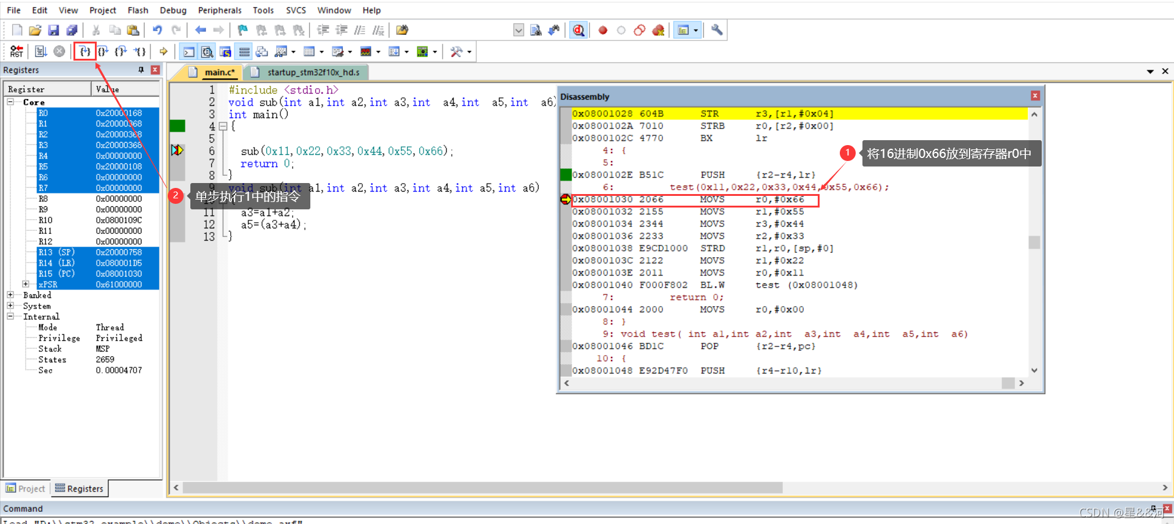Open the Peripherals menu
Image resolution: width=1174 pixels, height=524 pixels.
click(x=220, y=10)
